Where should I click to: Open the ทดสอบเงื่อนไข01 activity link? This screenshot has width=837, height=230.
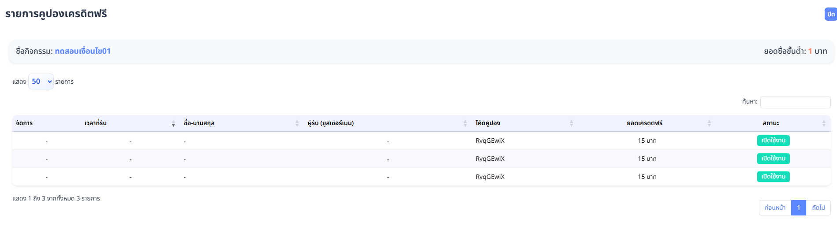tap(82, 51)
